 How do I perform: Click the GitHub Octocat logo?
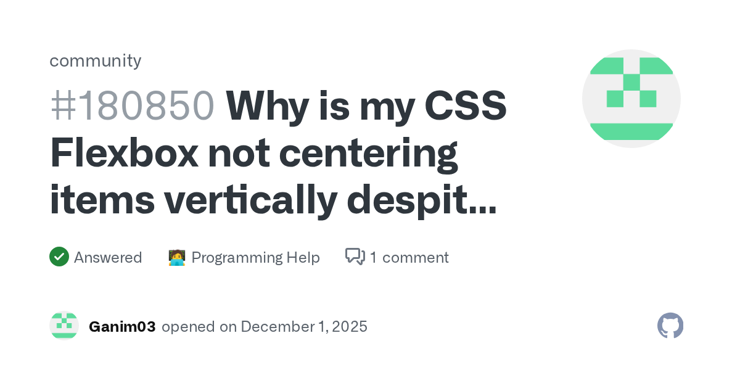click(670, 326)
